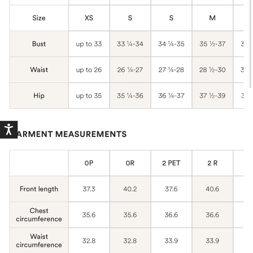Click the 'up to 33' bust cell
This screenshot has height=253, width=253.
point(89,44)
